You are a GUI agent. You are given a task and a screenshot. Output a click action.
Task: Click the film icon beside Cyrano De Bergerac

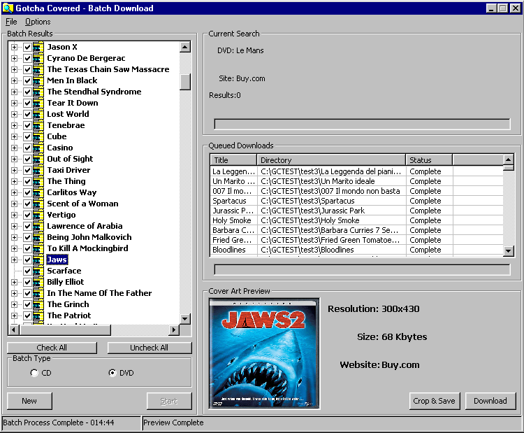click(38, 58)
